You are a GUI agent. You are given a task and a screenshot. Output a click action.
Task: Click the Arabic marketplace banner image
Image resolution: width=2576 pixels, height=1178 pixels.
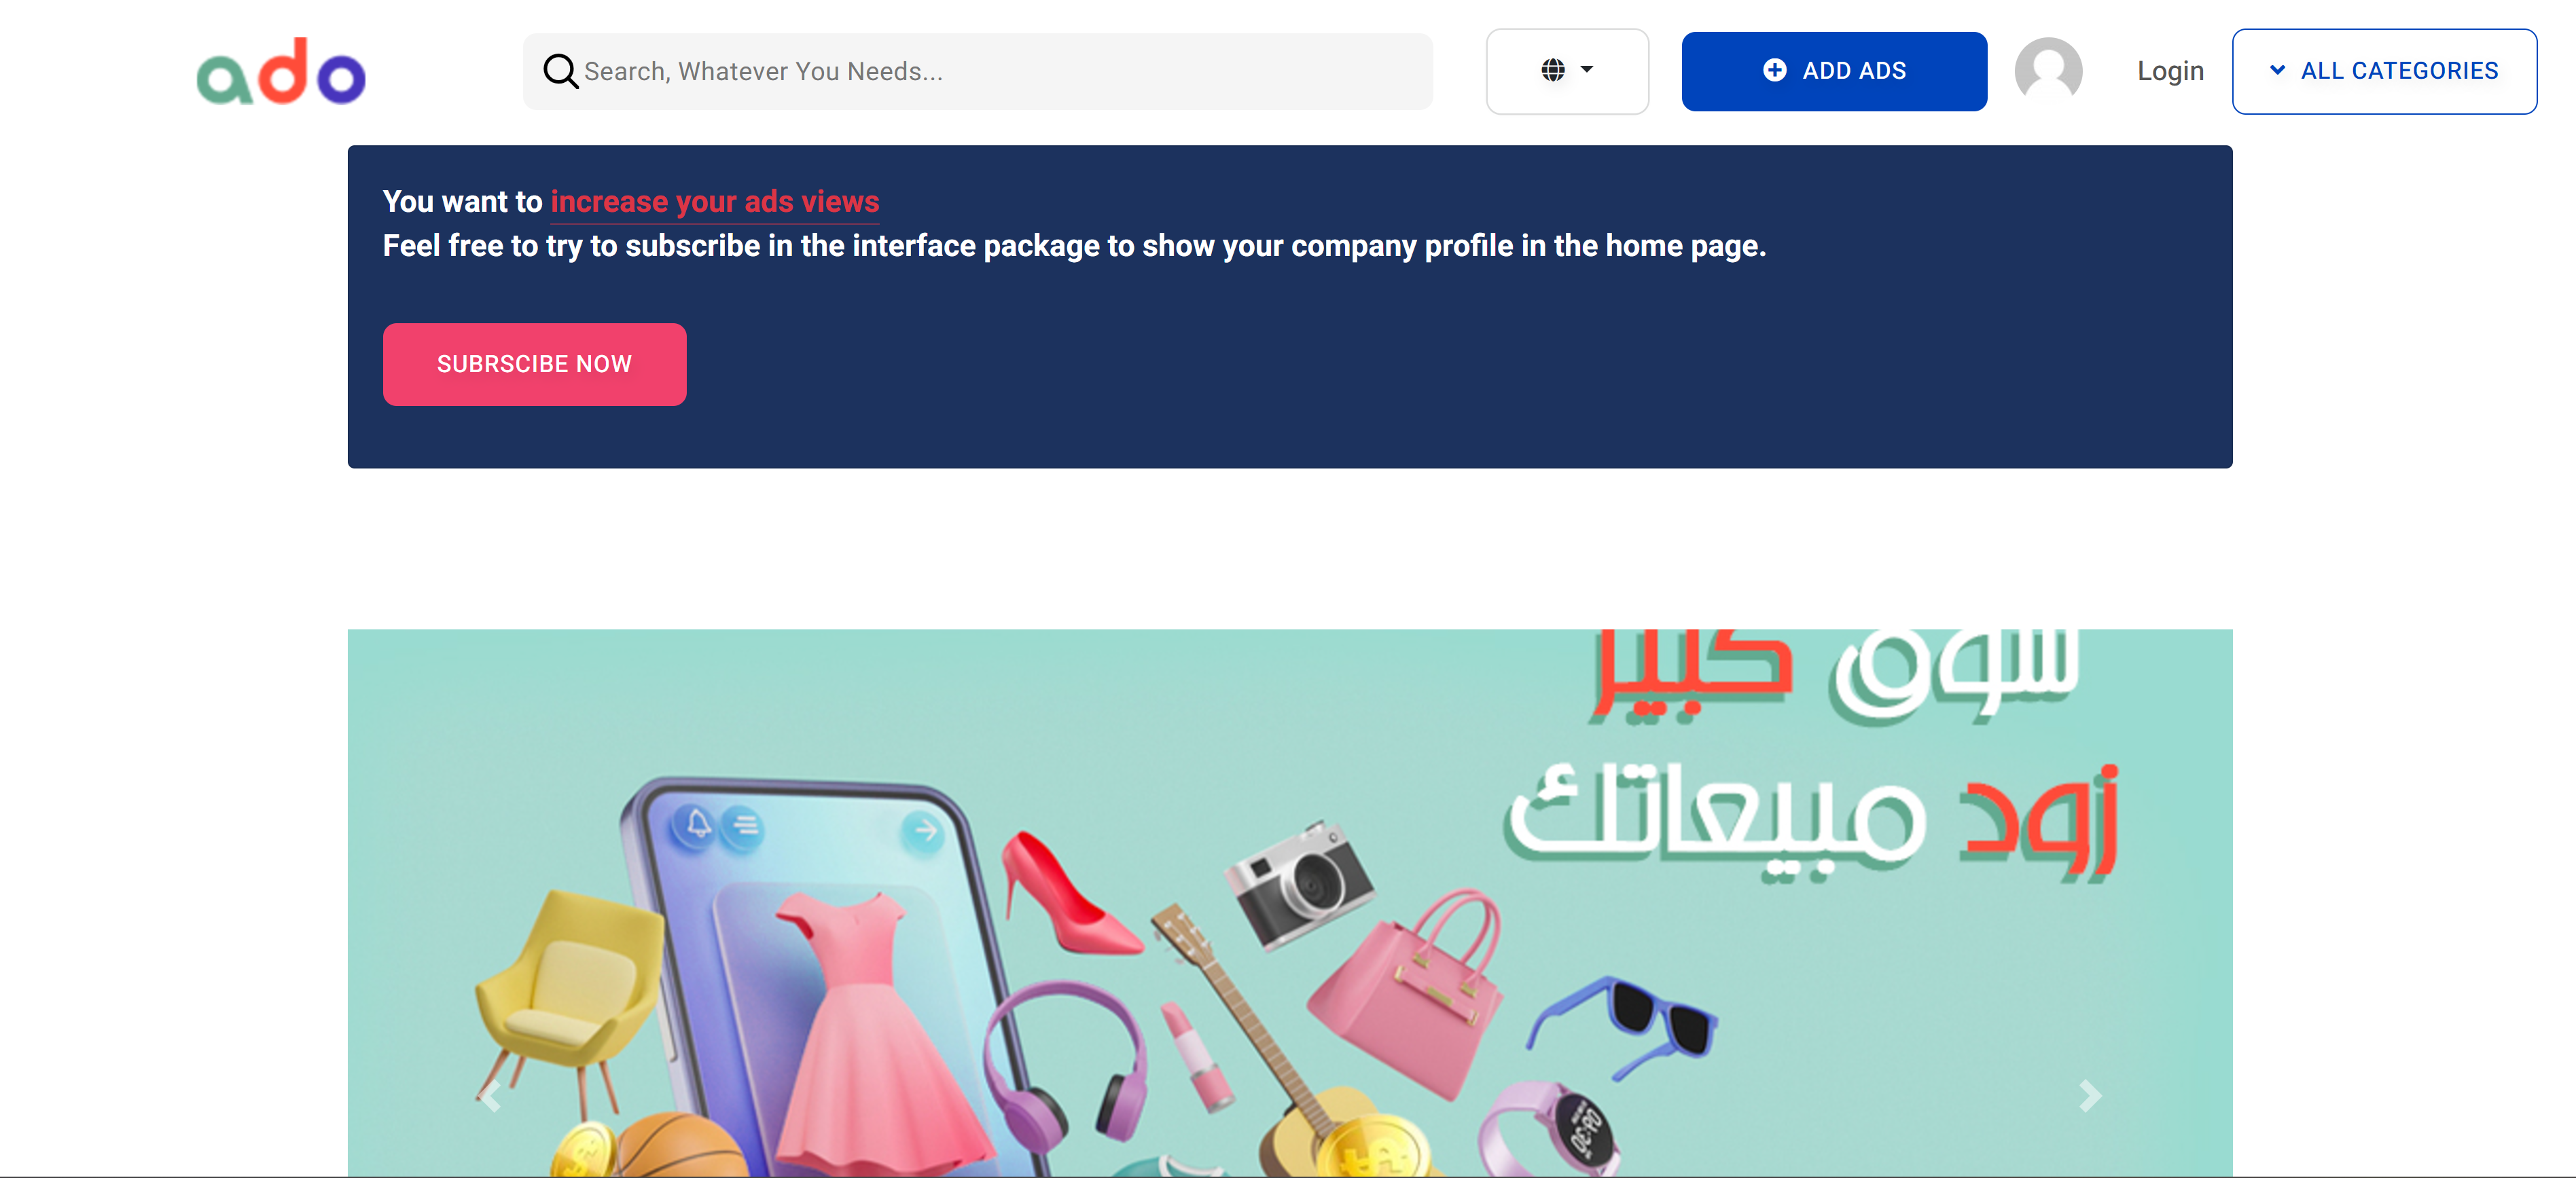(1289, 902)
